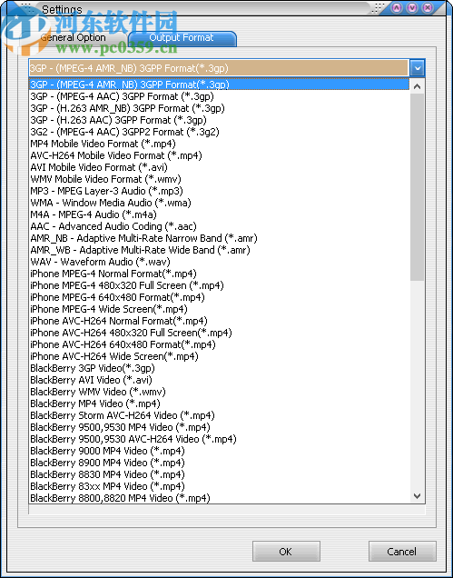Select BlackBerry 8830 MP4 Video
The width and height of the screenshot is (453, 578).
pos(219,474)
